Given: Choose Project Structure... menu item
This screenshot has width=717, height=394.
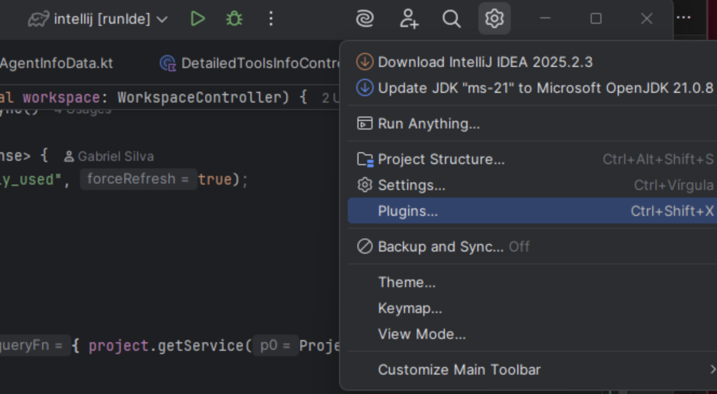Looking at the screenshot, I should pos(441,159).
